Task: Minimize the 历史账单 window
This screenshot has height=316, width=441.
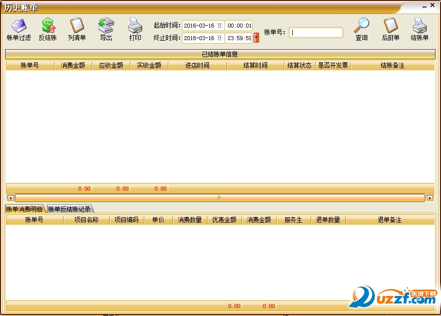Action: (424, 6)
